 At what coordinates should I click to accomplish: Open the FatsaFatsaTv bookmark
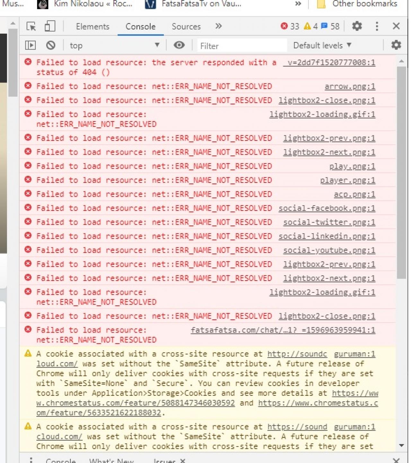pyautogui.click(x=193, y=4)
